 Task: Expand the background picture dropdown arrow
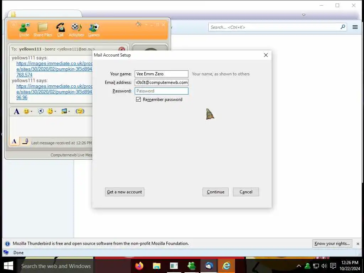point(69,112)
